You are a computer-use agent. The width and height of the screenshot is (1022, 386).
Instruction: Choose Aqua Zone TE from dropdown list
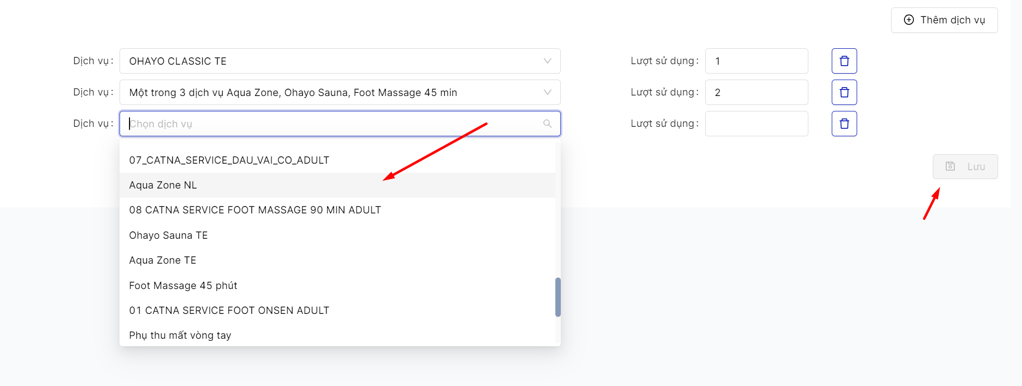(x=163, y=260)
